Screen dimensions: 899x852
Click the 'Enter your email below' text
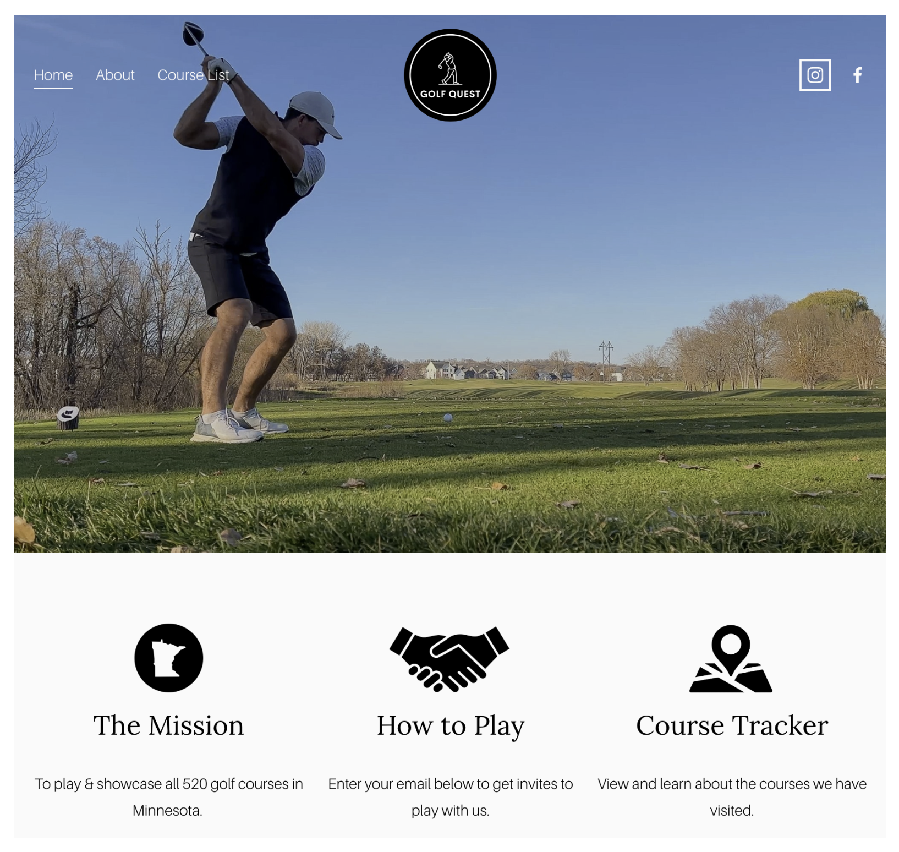pyautogui.click(x=450, y=796)
